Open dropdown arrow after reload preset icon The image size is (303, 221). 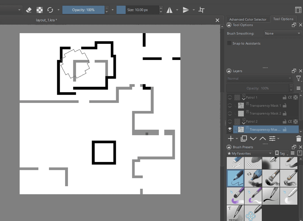[58, 10]
